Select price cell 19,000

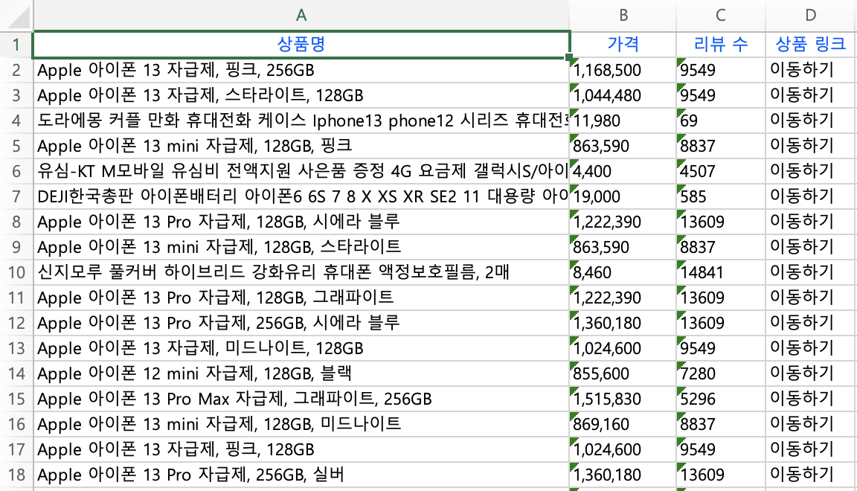pyautogui.click(x=623, y=196)
